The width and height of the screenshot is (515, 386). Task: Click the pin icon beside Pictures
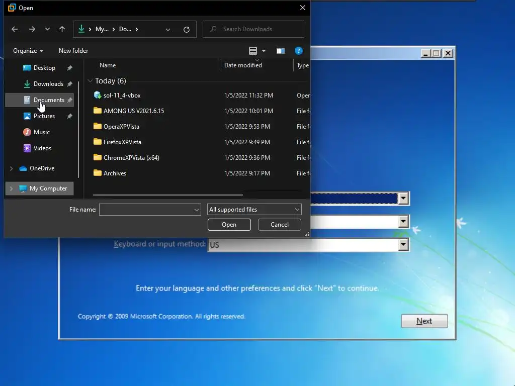click(69, 116)
